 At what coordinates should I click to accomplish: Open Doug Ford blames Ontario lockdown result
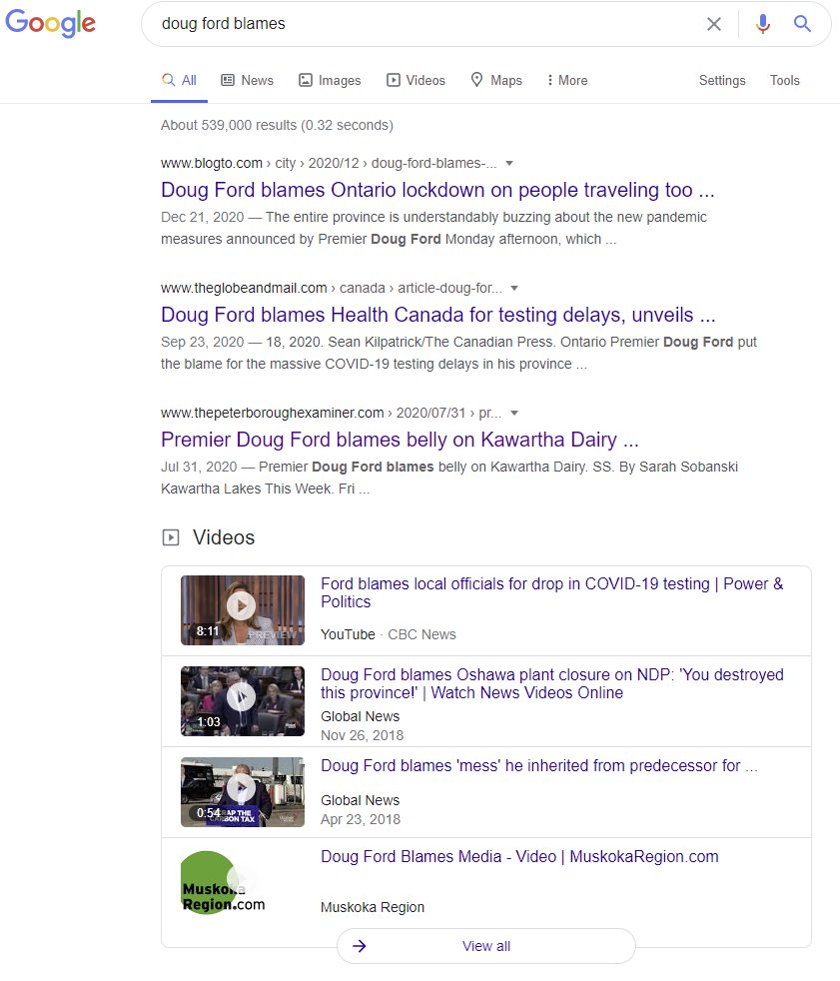437,190
